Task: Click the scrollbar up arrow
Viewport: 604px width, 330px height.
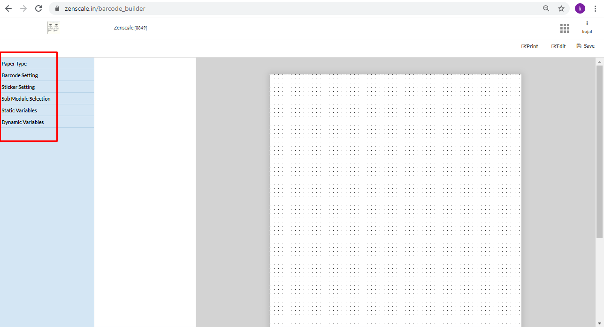Action: (x=599, y=61)
